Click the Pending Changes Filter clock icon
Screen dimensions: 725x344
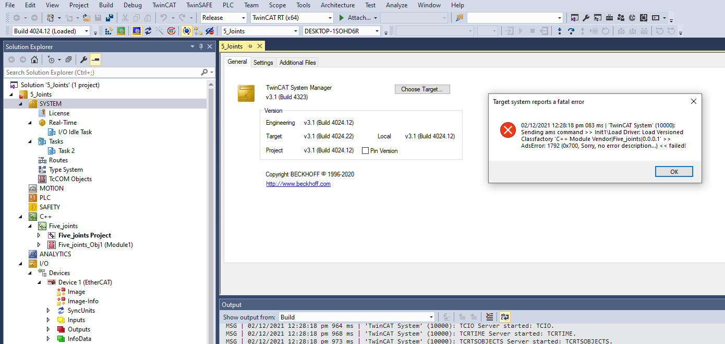click(x=51, y=60)
